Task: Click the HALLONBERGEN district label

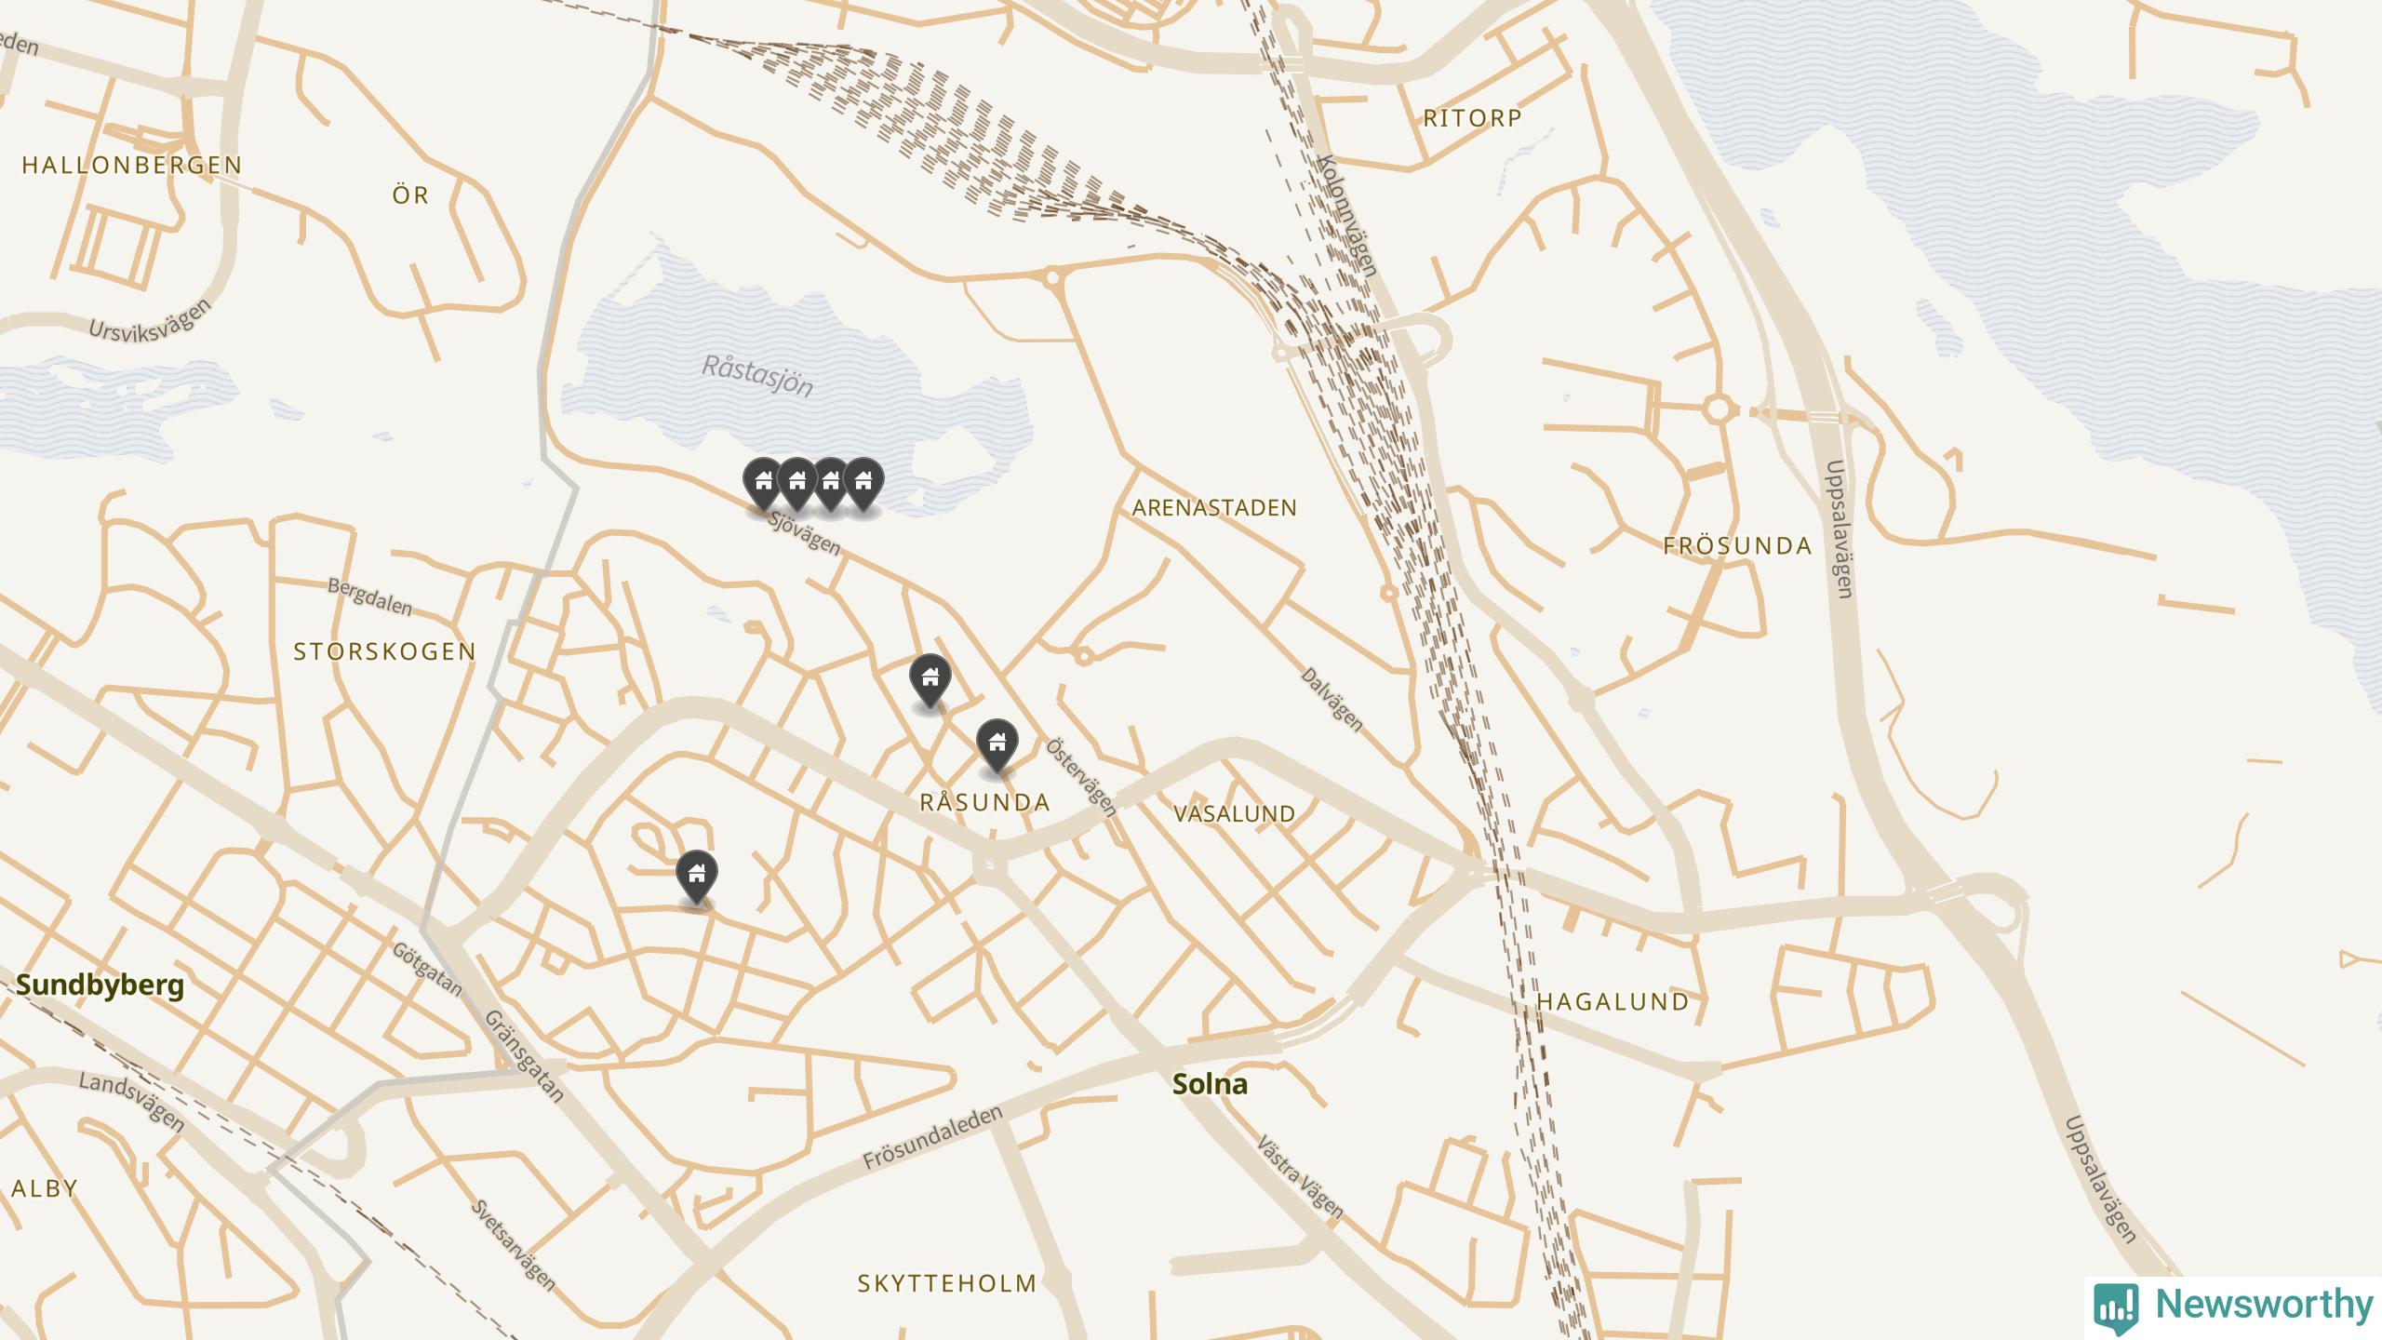Action: [x=132, y=166]
